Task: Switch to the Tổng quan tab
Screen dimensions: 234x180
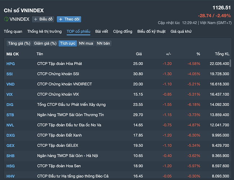Action: pyautogui.click(x=13, y=31)
